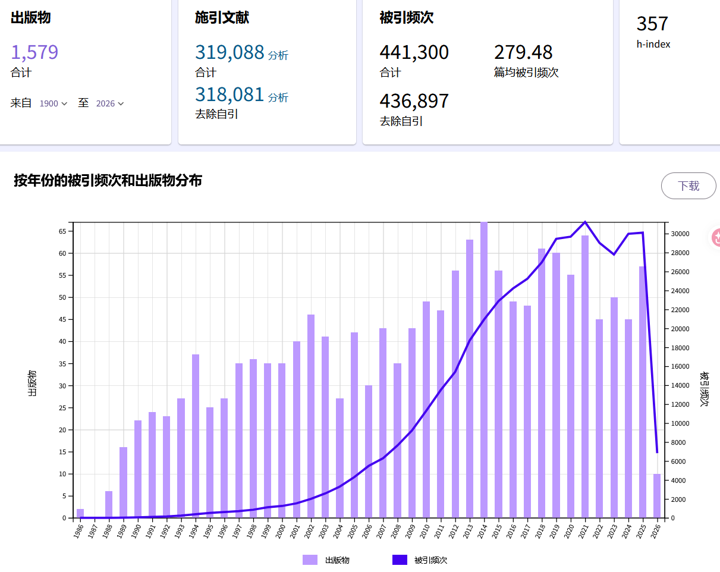The image size is (720, 572).
Task: Toggle the 被引频次 series via legend label
Action: [430, 560]
